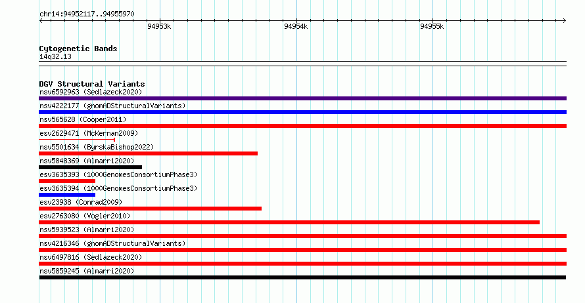Select the dark purple nsv6592963 variant bar
The width and height of the screenshot is (585, 303).
click(302, 98)
